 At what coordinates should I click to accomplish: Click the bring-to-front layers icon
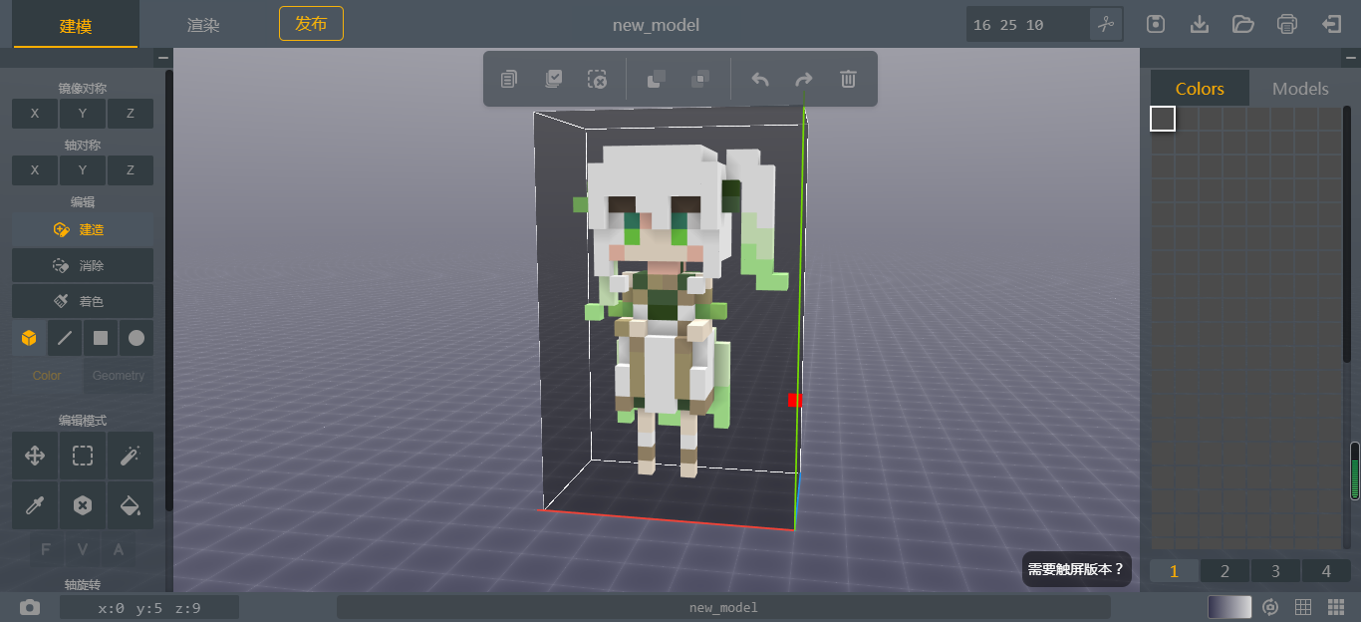657,79
